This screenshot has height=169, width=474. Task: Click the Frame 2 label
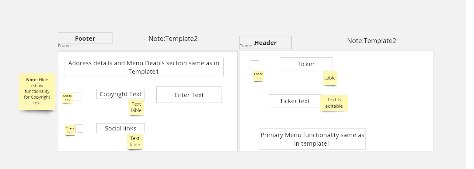[247, 46]
